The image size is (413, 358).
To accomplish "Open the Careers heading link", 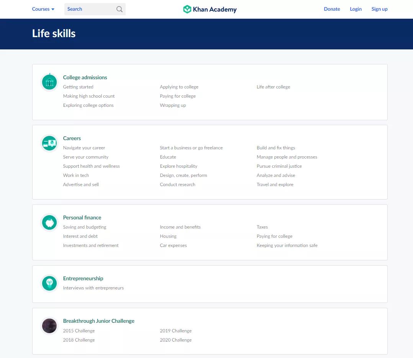I will [x=72, y=138].
